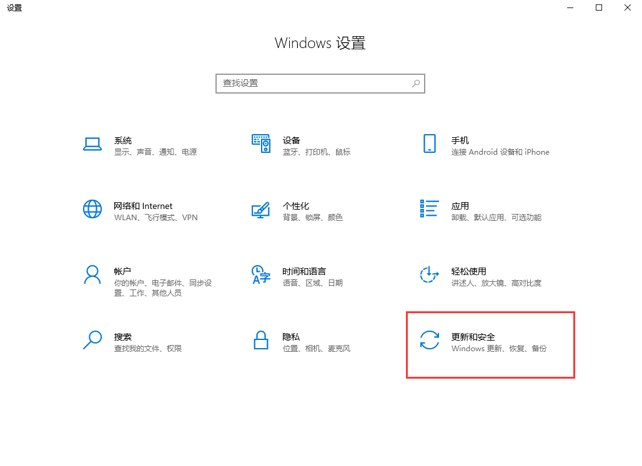This screenshot has width=642, height=466.
Task: Open the 帐户 person icon
Action: [92, 274]
